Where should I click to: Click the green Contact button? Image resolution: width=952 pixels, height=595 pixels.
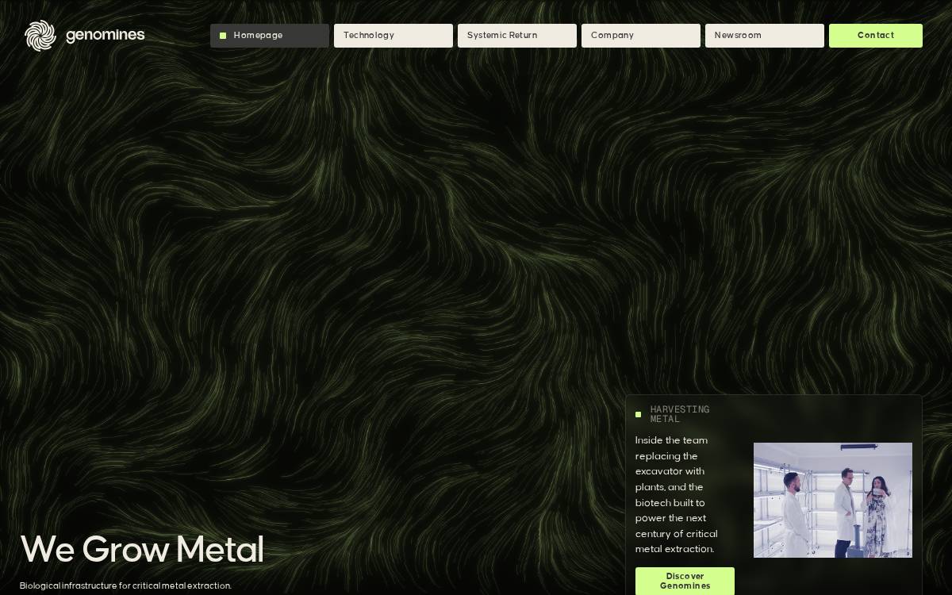point(876,36)
